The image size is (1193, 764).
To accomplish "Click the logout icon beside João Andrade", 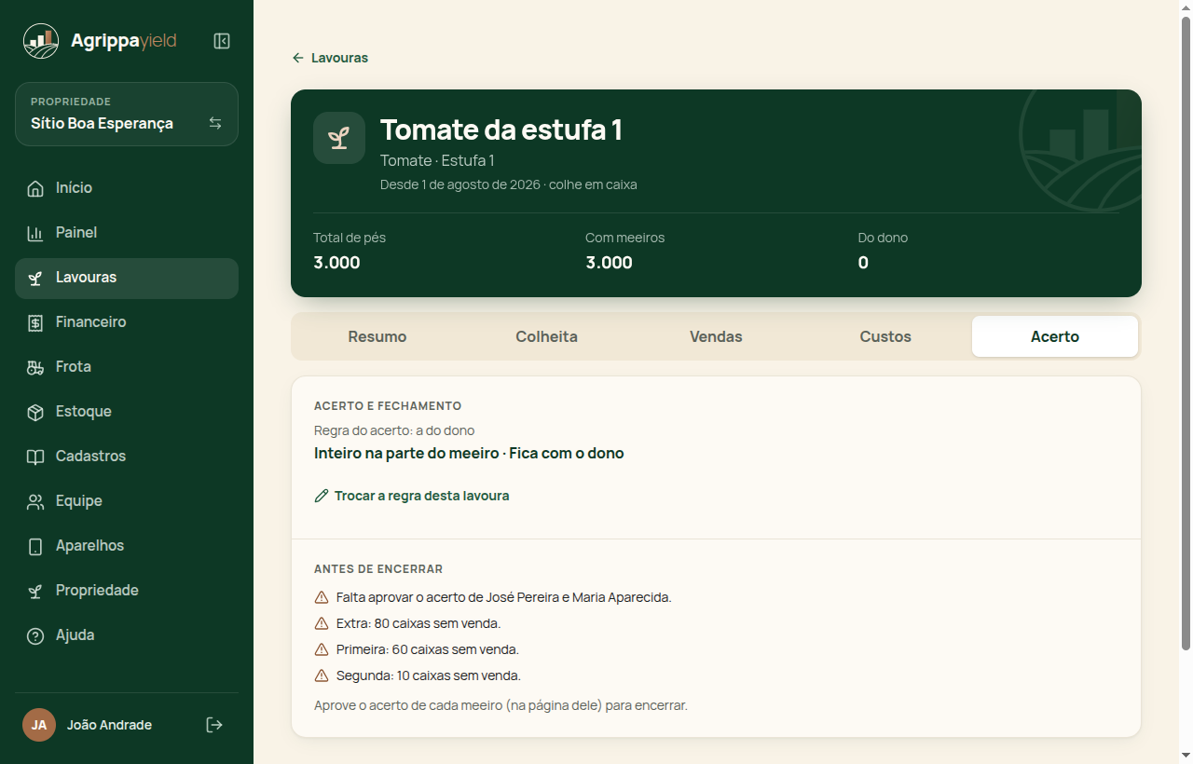I will (214, 725).
